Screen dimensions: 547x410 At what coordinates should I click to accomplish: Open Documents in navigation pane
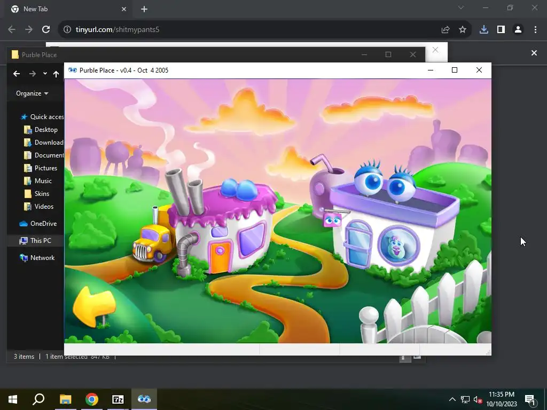(44, 155)
